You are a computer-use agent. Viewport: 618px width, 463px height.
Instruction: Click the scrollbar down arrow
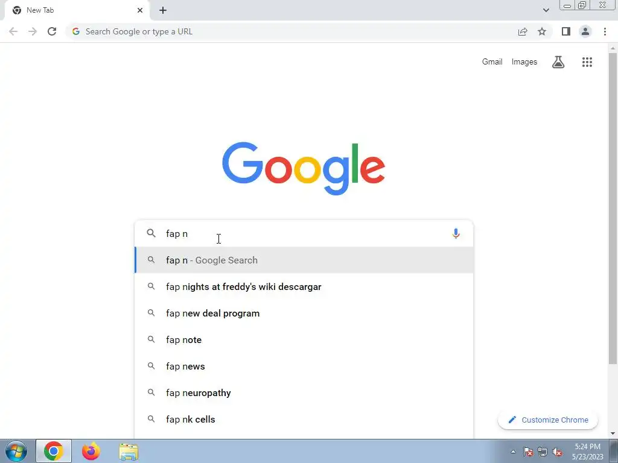pos(613,433)
